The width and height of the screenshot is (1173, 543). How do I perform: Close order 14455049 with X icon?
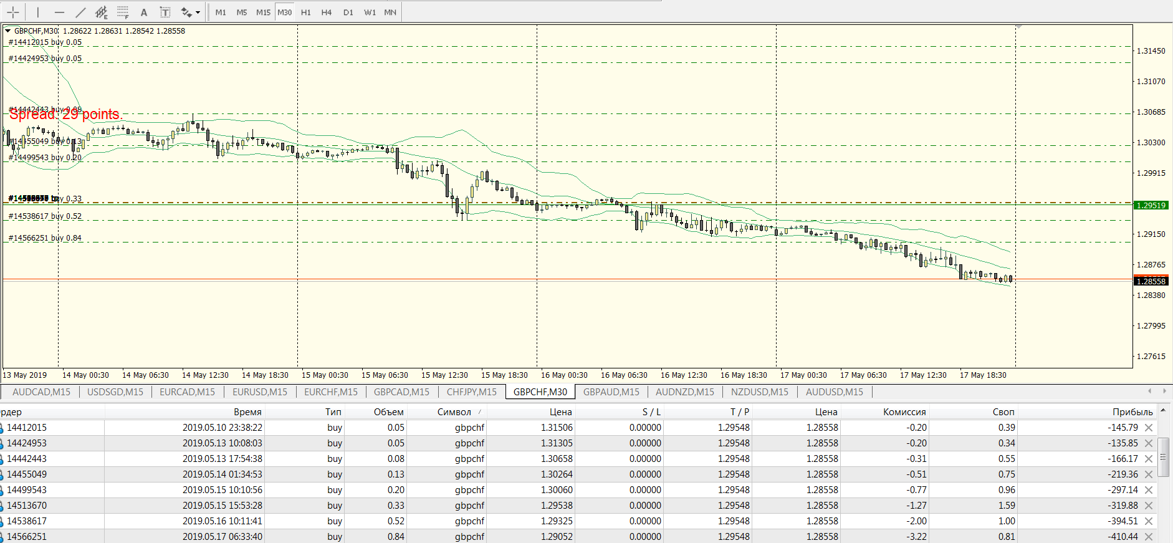pyautogui.click(x=1149, y=474)
